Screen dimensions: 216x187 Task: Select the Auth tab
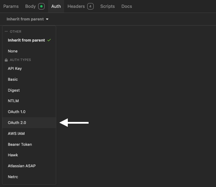(x=56, y=6)
